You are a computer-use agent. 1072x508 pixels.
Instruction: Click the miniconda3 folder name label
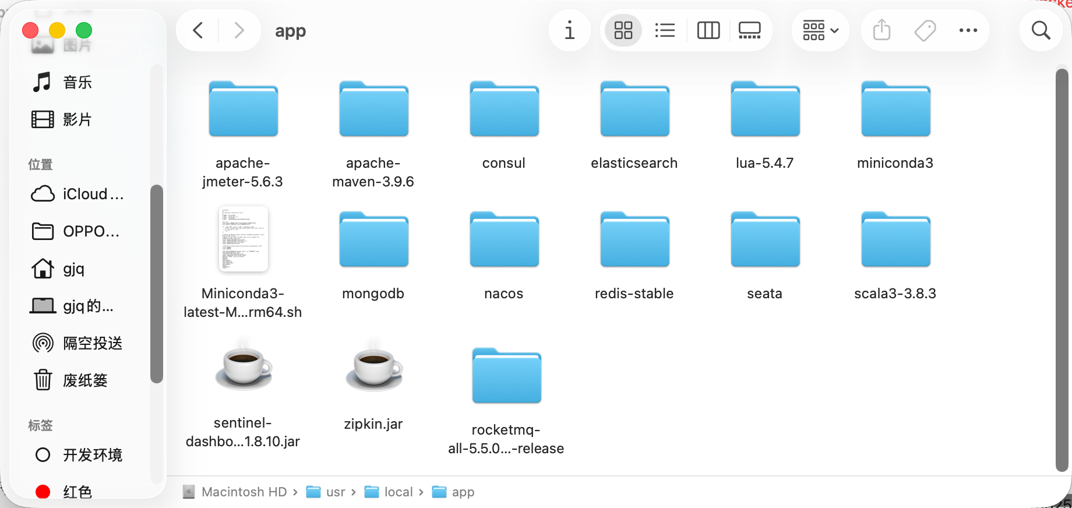[895, 163]
